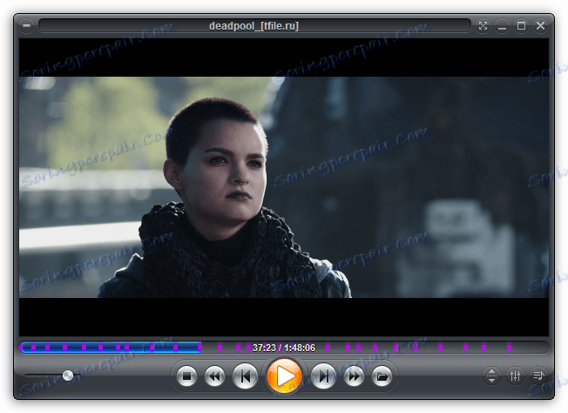
Task: Toggle fullscreen with the arrows icon
Action: (x=483, y=26)
